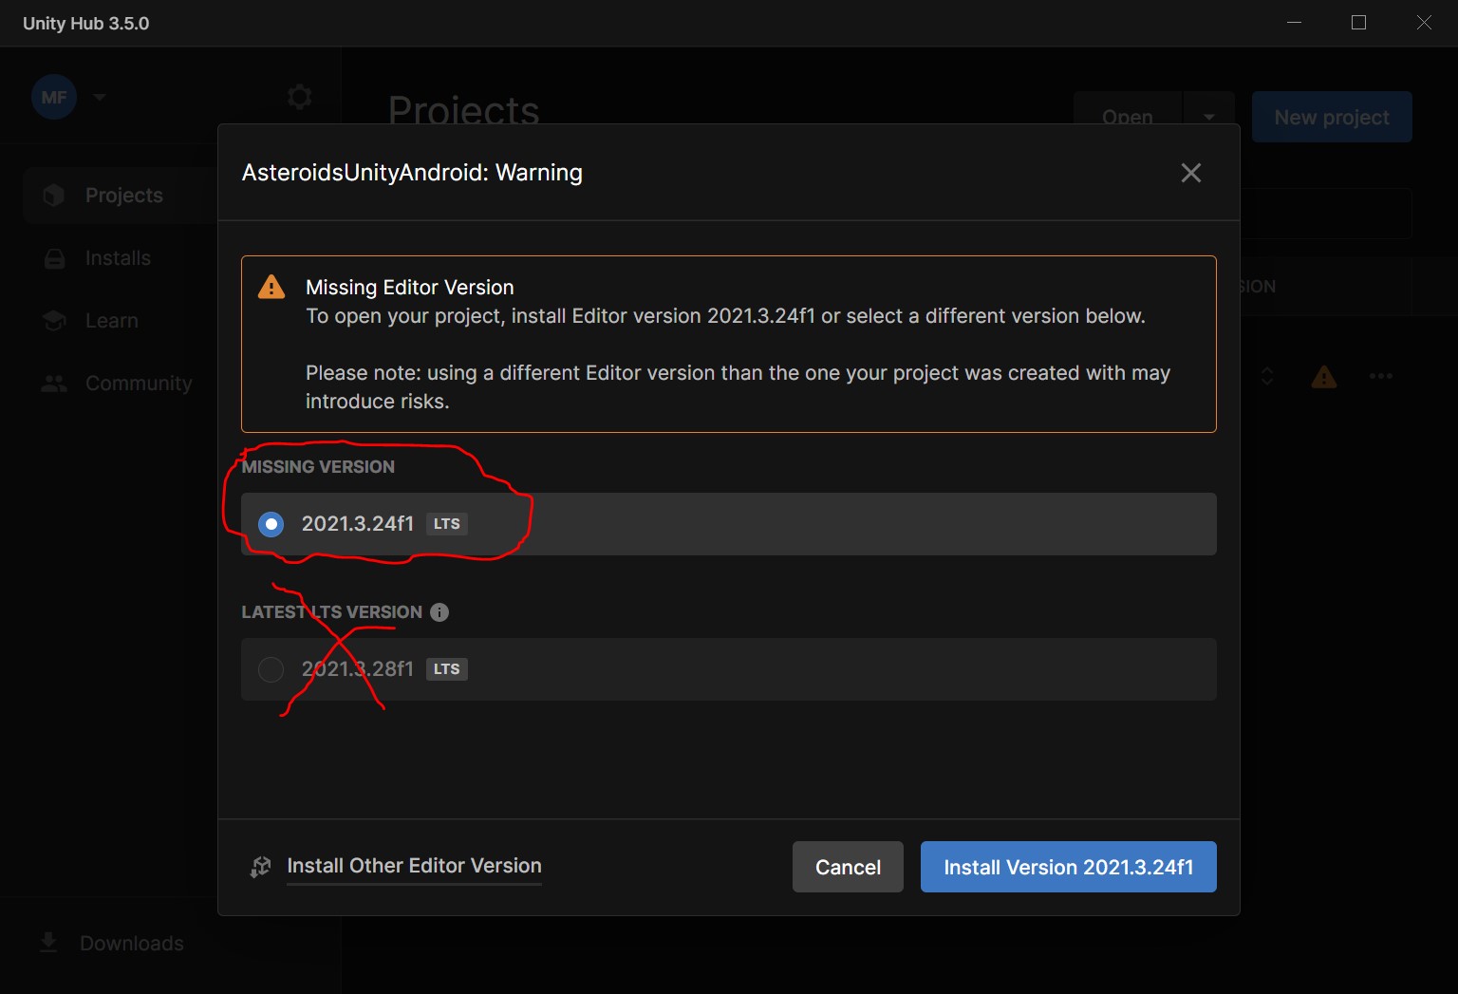Go to the Community section
Image resolution: width=1458 pixels, height=994 pixels.
(139, 384)
